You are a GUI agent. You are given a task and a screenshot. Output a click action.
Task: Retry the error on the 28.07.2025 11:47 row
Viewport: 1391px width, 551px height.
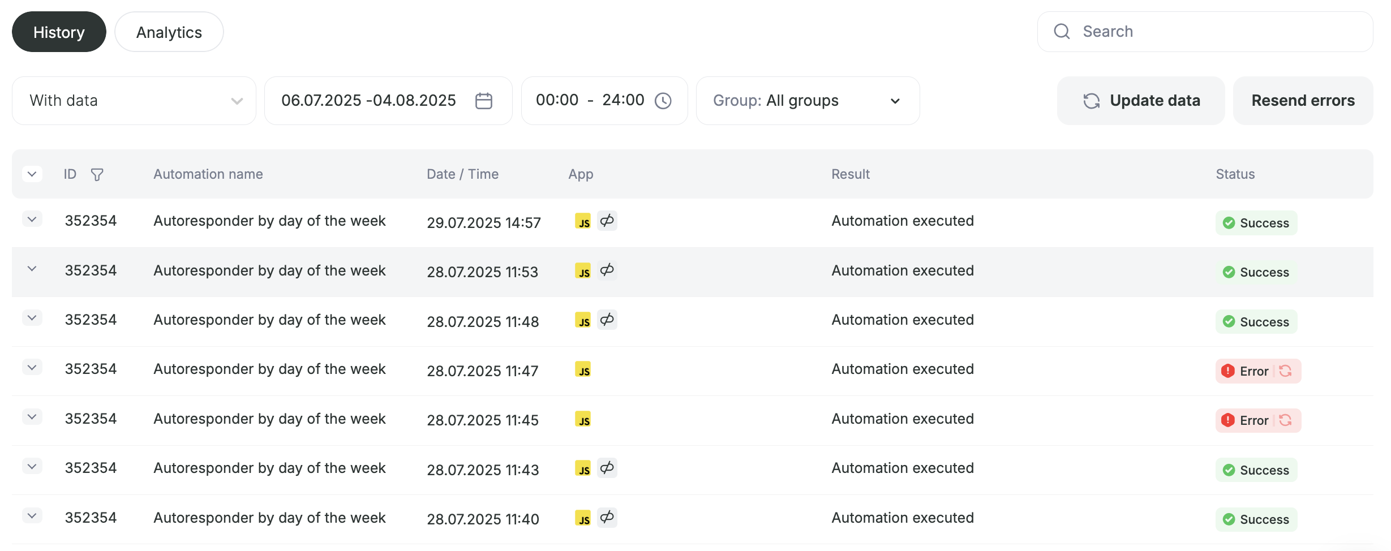(1285, 371)
